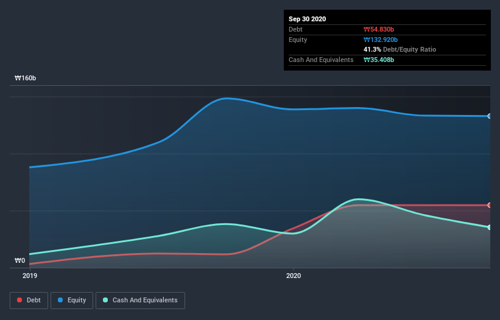500x320 pixels.
Task: Click the Debt value ₩54.830b in tooltip
Action: click(379, 29)
